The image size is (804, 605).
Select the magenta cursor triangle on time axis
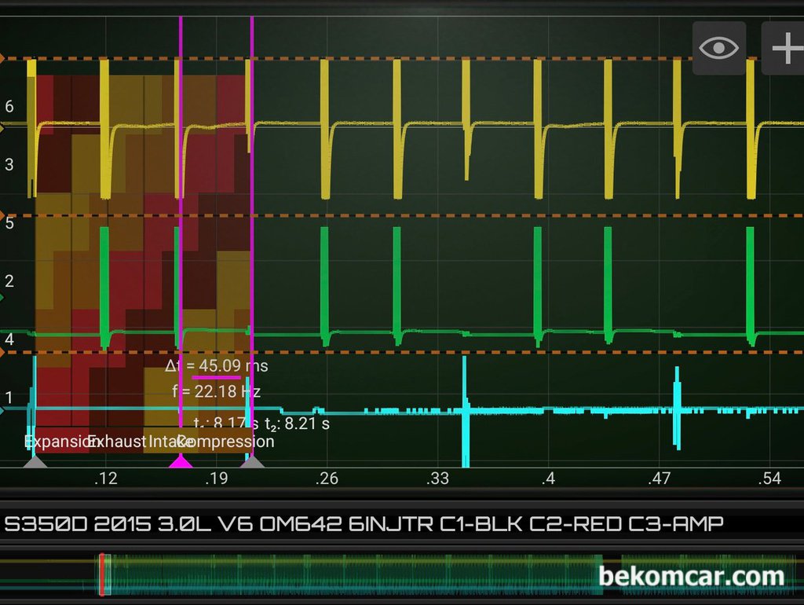point(181,460)
